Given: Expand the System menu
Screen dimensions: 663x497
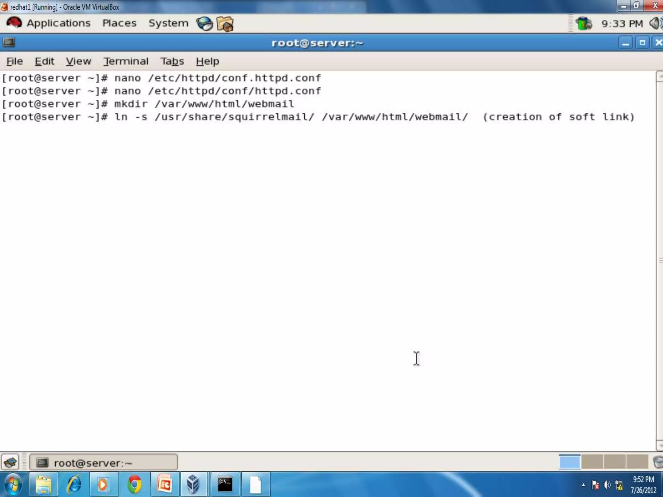Looking at the screenshot, I should [x=168, y=23].
